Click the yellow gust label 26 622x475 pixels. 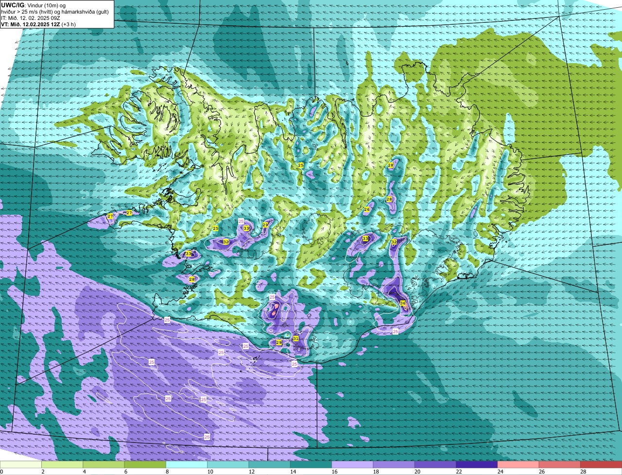coord(367,210)
